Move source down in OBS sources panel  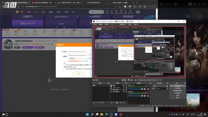123,102
